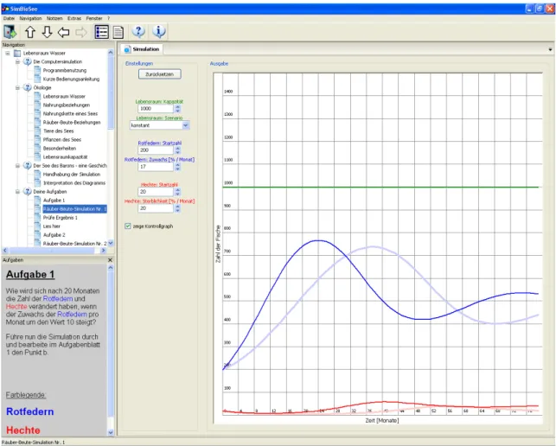Click the navigation tree vertical scrollbar thumb
Image resolution: width=556 pixels, height=446 pixels.
click(111, 92)
